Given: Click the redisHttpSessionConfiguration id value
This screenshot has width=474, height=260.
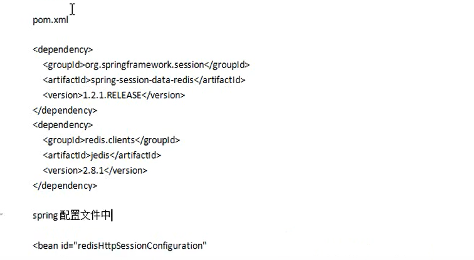Looking at the screenshot, I should [x=142, y=246].
